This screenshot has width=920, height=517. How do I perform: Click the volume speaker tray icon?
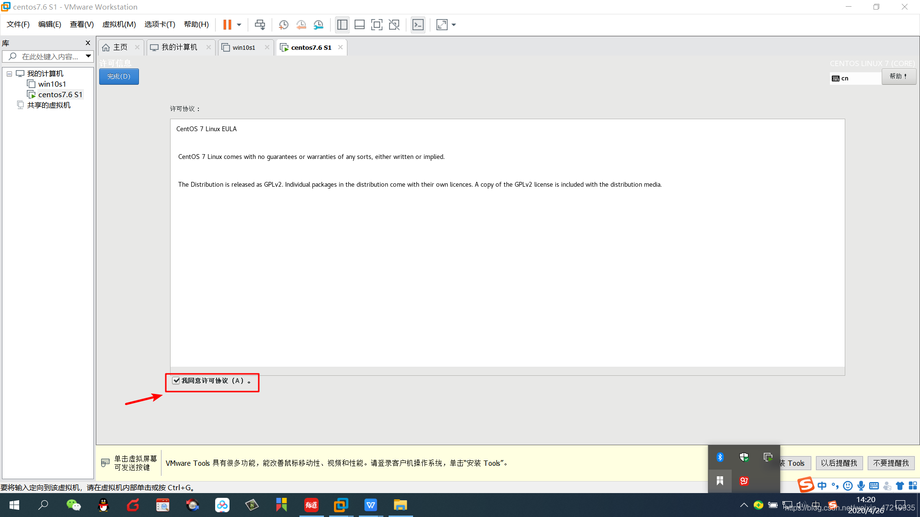coord(802,505)
